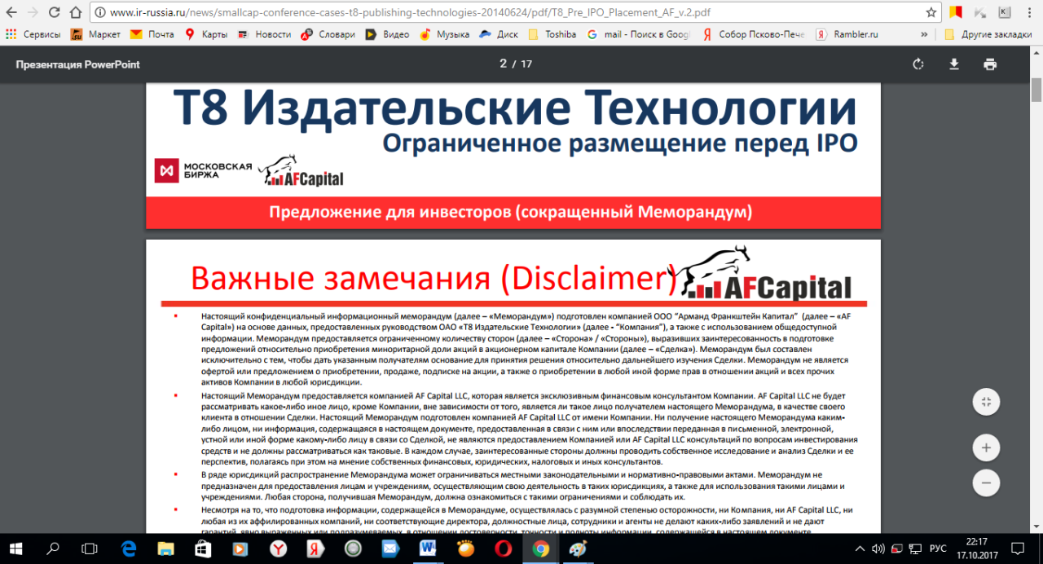Open the Собор Псково-Печерский bookmark
The width and height of the screenshot is (1043, 564).
pos(754,34)
